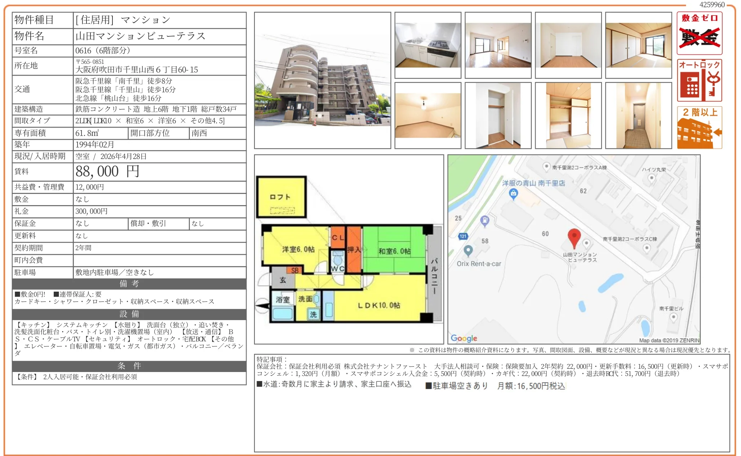Click the 南千里ビル map marker

coord(673,317)
